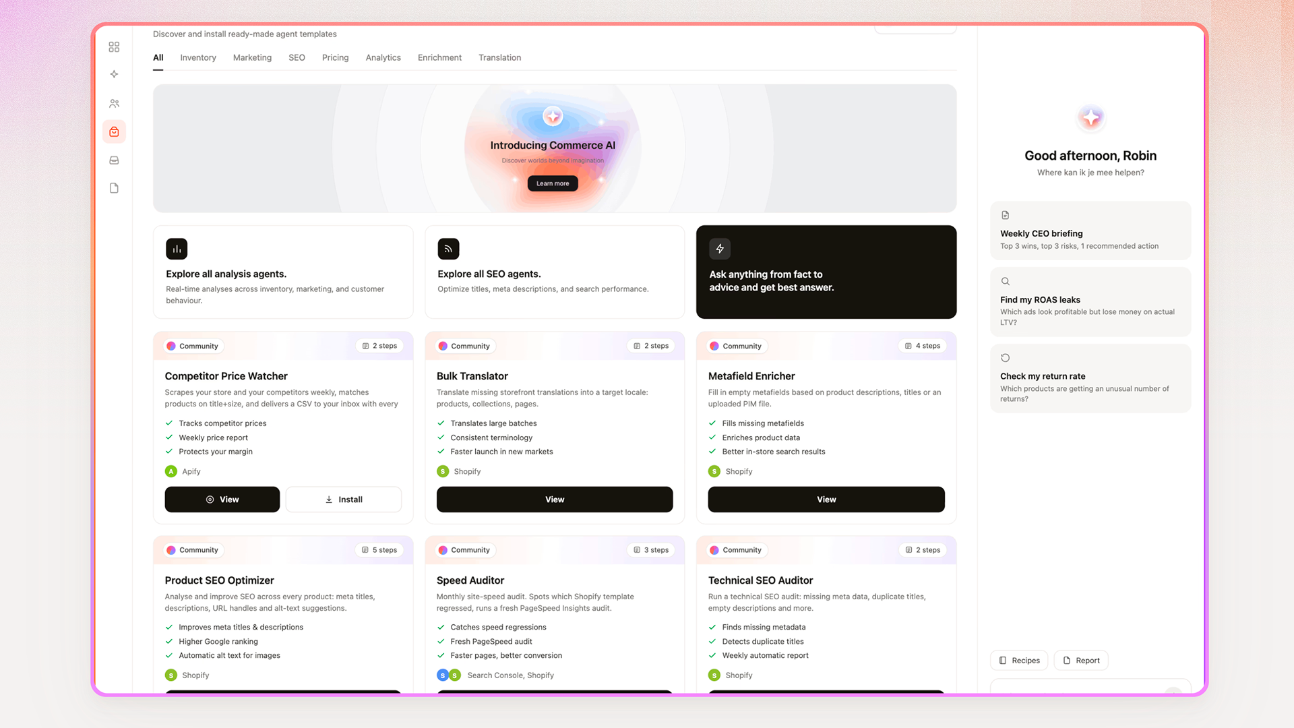Click the Shopify logo in Bulk Translator card

coord(443,471)
